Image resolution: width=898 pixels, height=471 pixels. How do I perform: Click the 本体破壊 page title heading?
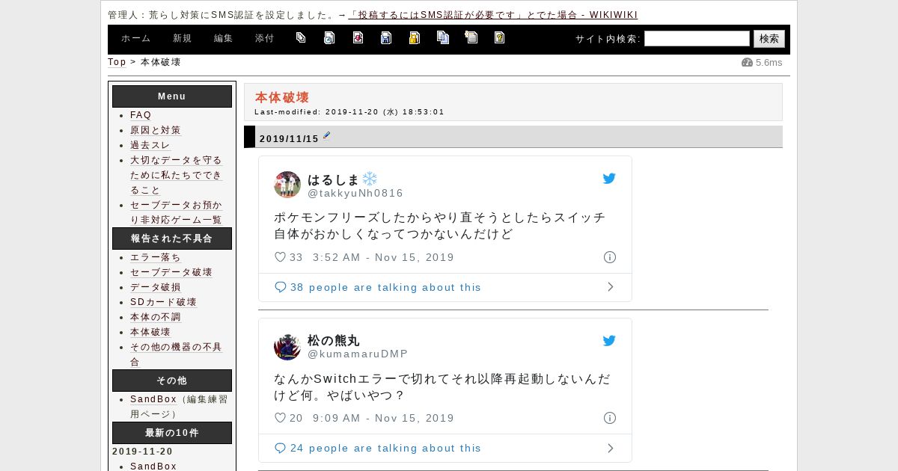[x=282, y=97]
